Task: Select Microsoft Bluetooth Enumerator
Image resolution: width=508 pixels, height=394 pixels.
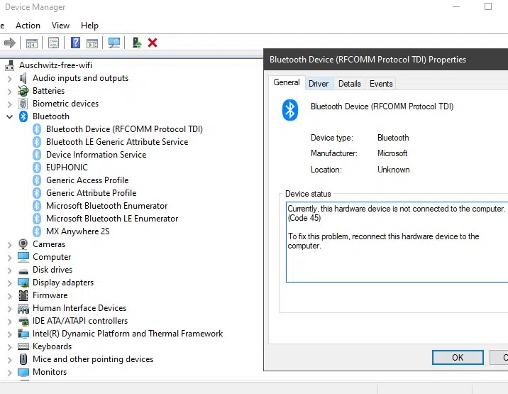Action: (x=106, y=206)
